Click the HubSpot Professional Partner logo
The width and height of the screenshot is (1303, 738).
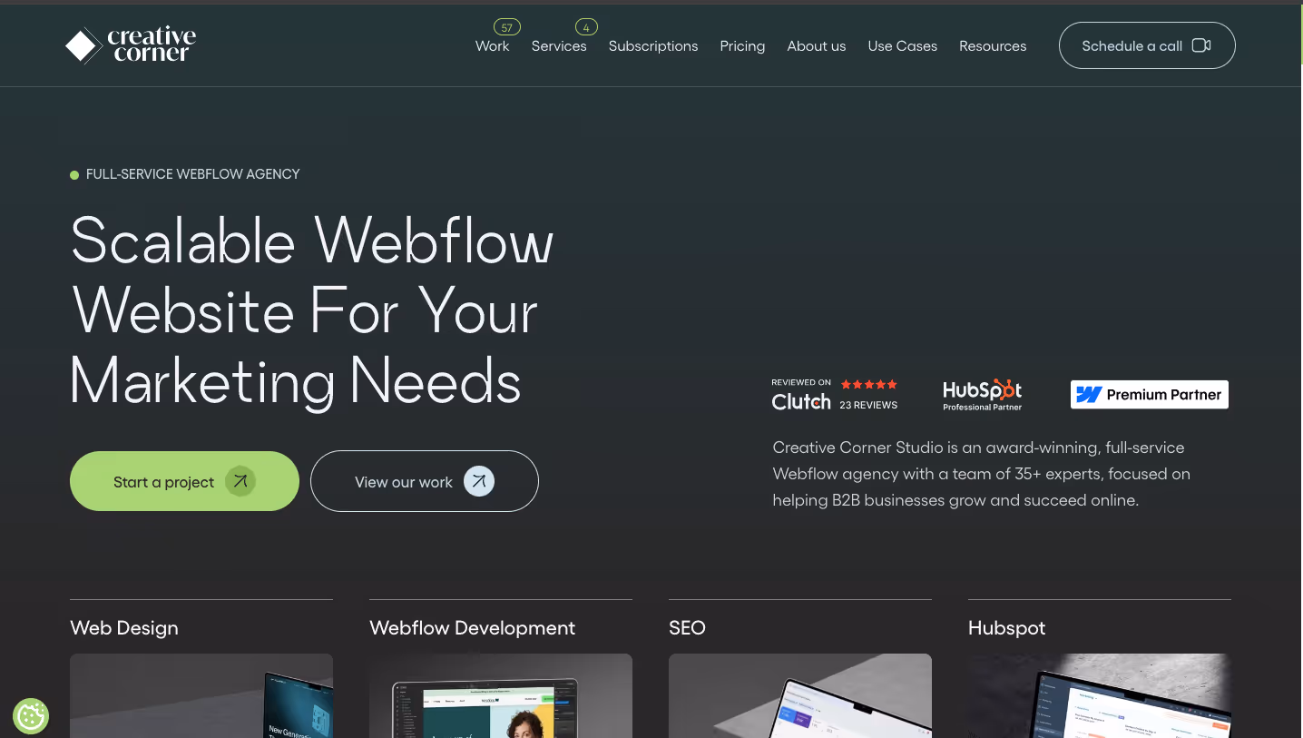(983, 395)
